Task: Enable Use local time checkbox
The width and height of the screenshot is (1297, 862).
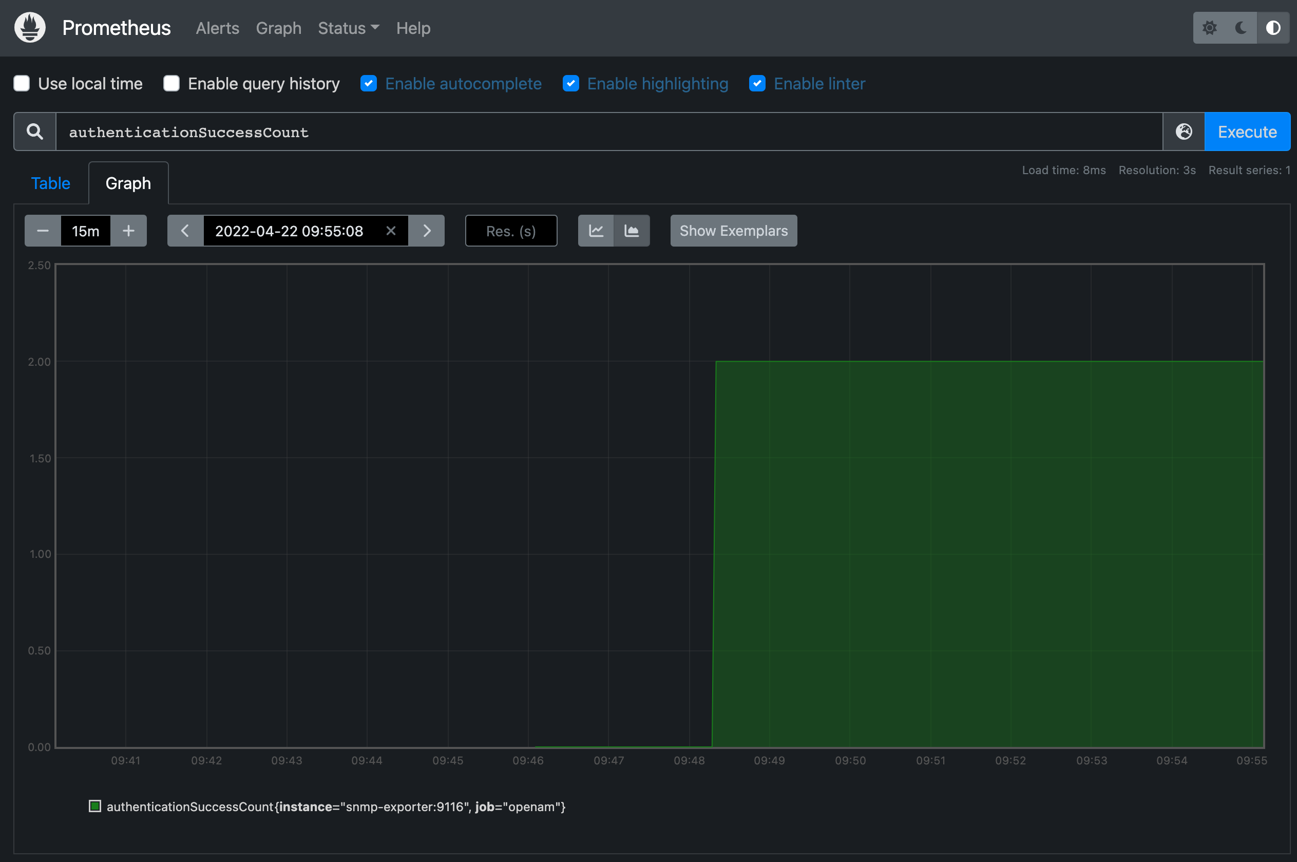Action: pyautogui.click(x=22, y=84)
